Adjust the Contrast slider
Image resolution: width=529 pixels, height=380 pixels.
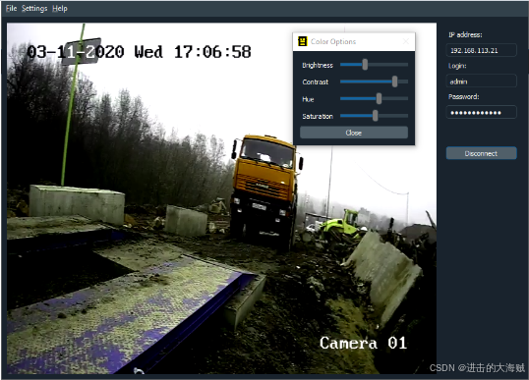point(394,81)
